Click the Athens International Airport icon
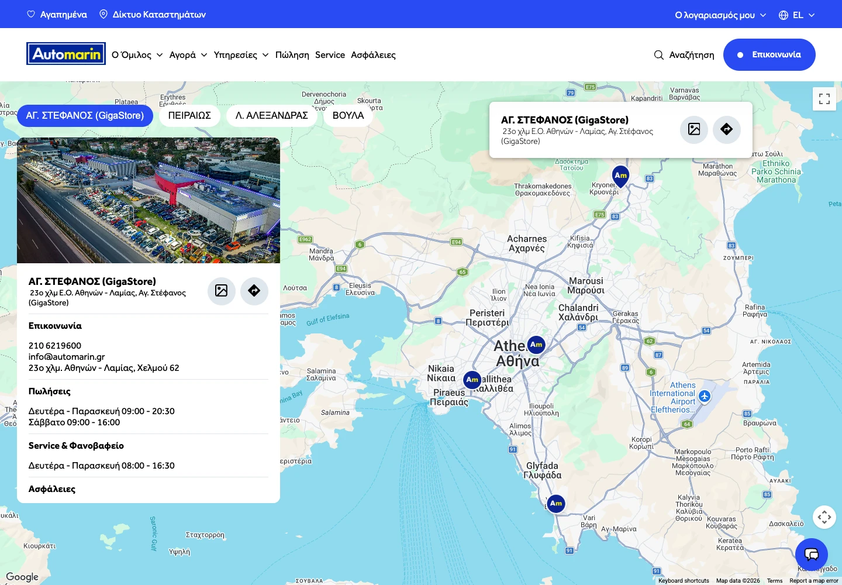The image size is (842, 585). pos(705,397)
